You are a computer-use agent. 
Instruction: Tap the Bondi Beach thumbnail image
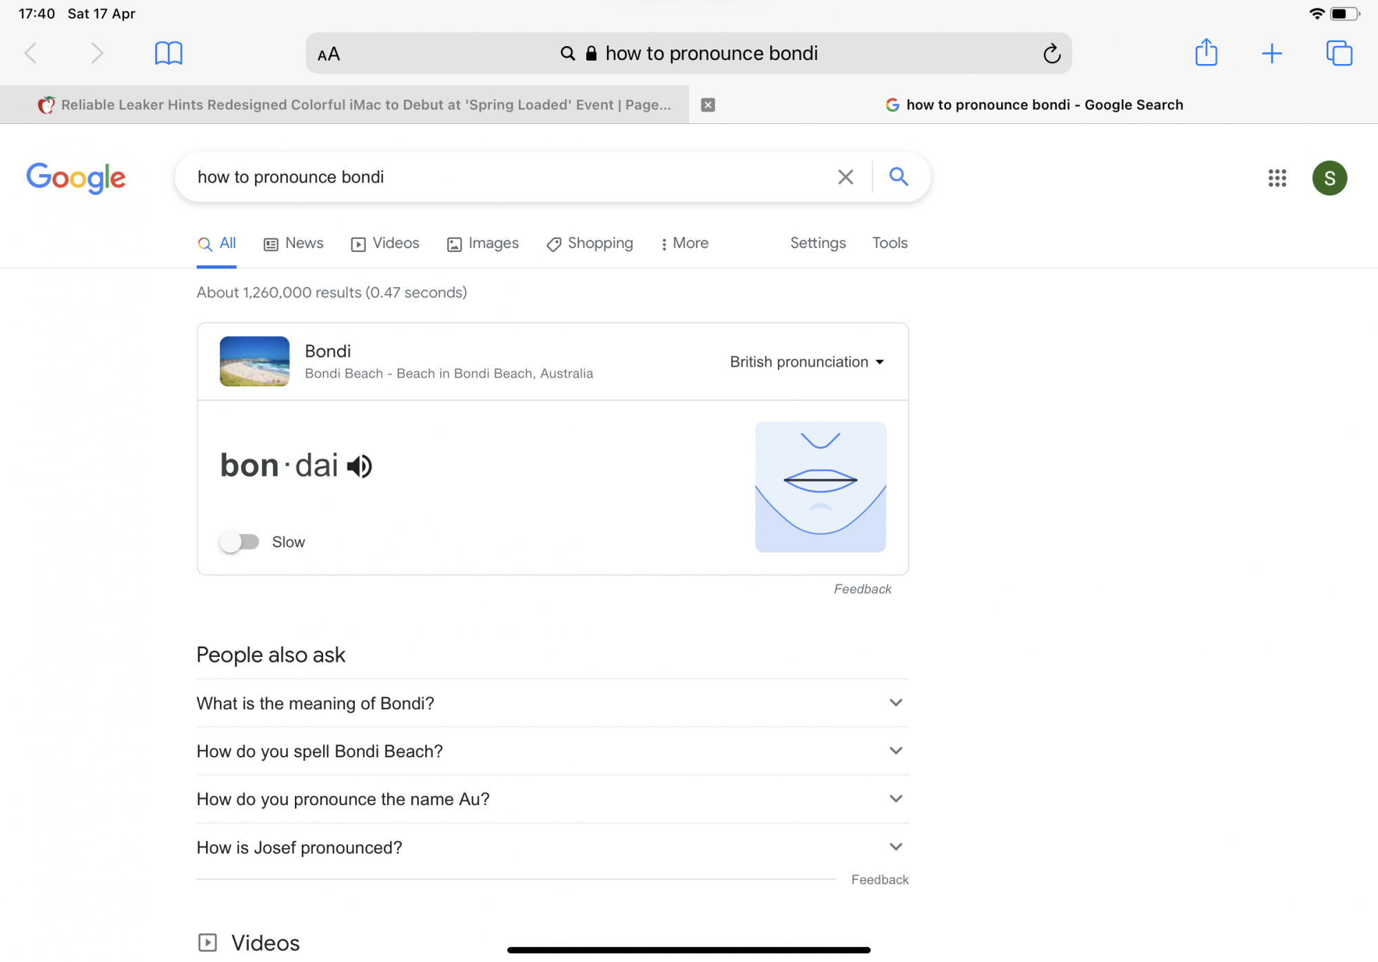coord(254,362)
